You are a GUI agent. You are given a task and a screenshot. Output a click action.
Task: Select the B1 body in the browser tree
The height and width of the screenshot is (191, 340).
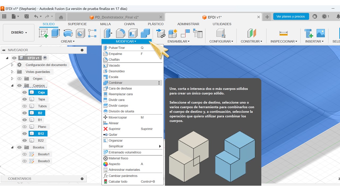pyautogui.click(x=40, y=120)
